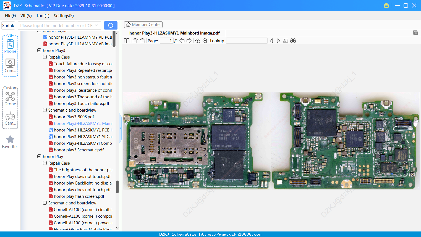Find previous lookup match
The image size is (421, 237).
pos(271,41)
